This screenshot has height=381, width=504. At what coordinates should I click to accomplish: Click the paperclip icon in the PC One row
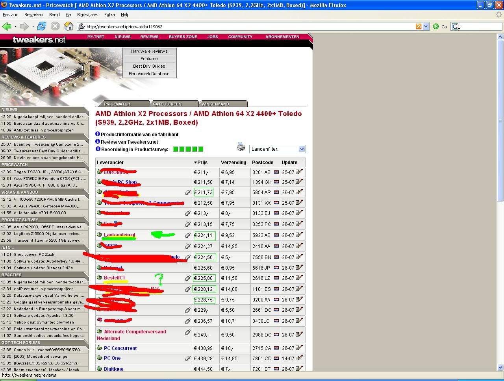click(188, 359)
